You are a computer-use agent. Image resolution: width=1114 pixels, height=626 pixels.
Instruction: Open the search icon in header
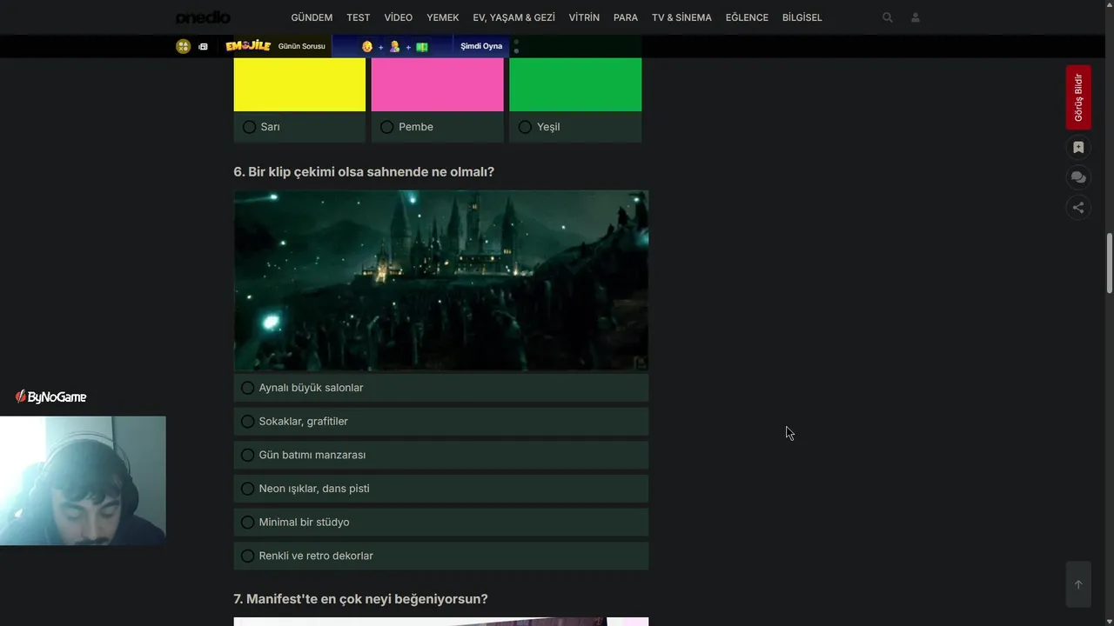(888, 17)
